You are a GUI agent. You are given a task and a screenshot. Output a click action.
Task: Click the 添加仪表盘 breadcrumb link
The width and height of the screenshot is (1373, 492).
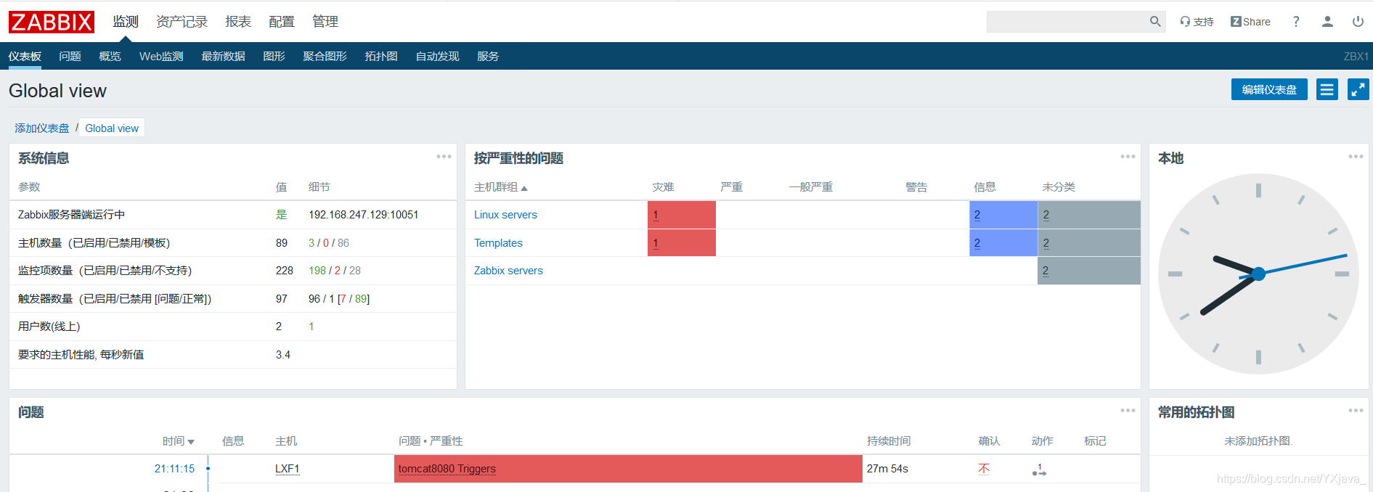42,128
